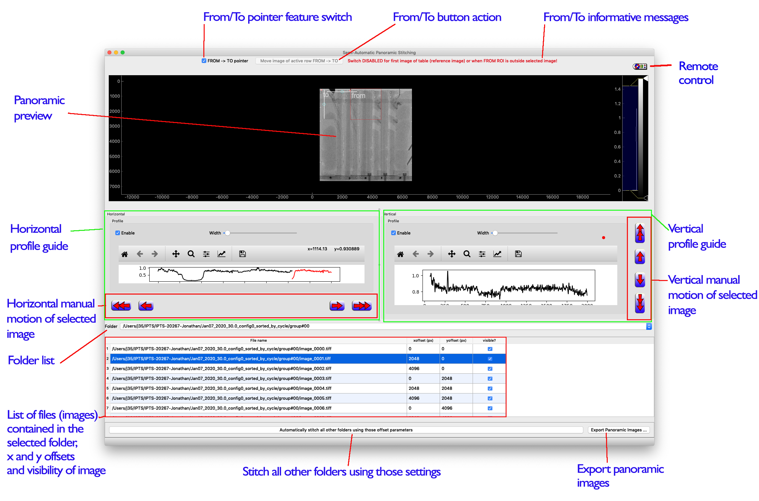Screen dimensions: 759x501
Task: Click the double left arrow move button
Action: coord(121,306)
